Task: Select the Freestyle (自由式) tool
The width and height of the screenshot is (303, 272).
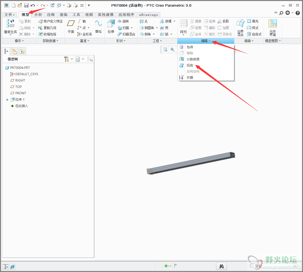Action: tap(254, 34)
